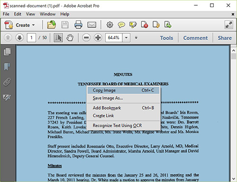Toggle read mode expand icon
237x182 pixels.
coord(228,25)
